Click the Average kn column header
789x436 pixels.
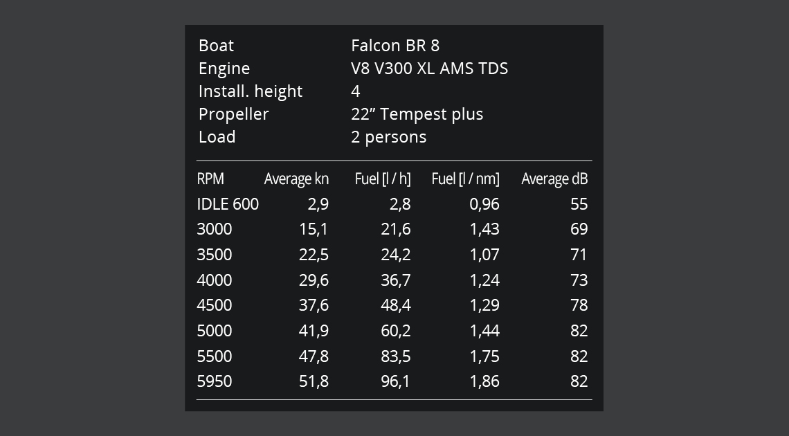point(296,179)
